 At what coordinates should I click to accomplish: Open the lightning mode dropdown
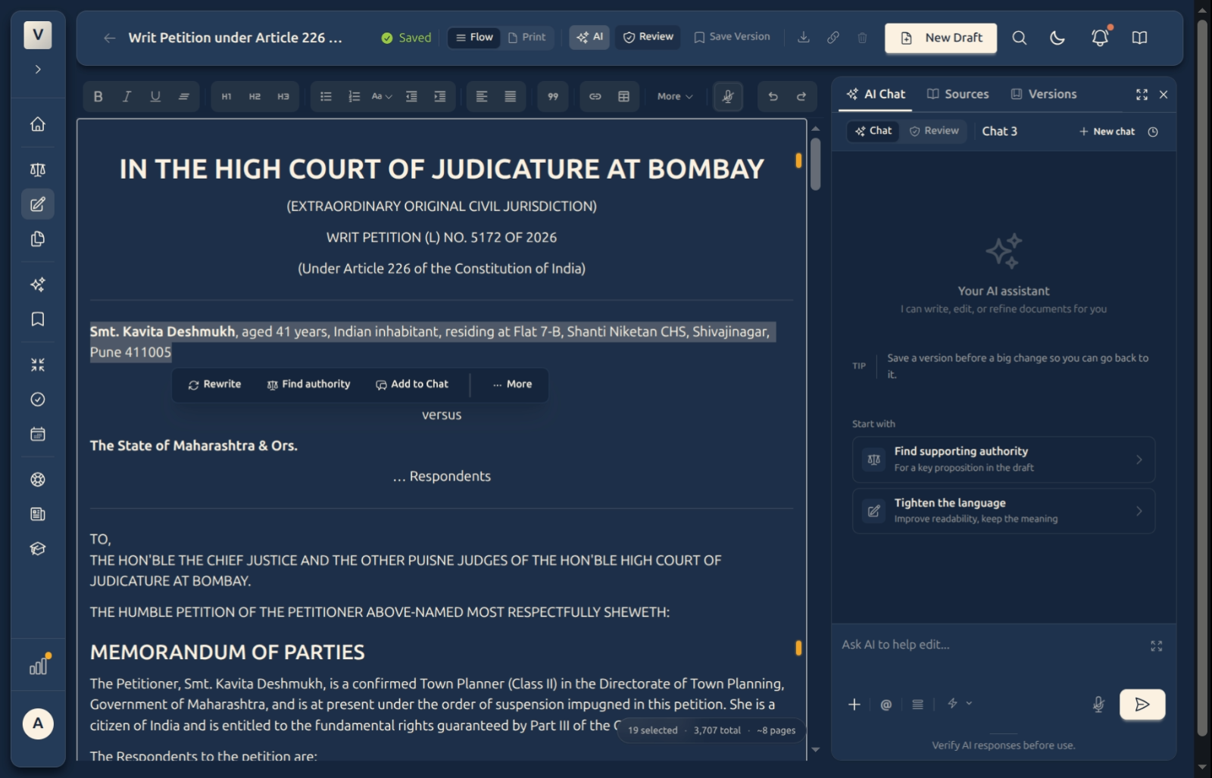tap(960, 704)
